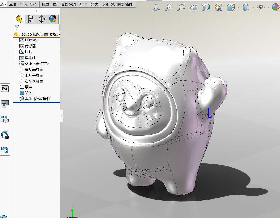280x218 pixels.
Task: Click the Edit Appearance color sphere icon
Action: tap(276, 7)
